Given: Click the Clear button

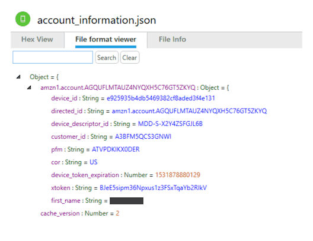Looking at the screenshot, I should 130,57.
